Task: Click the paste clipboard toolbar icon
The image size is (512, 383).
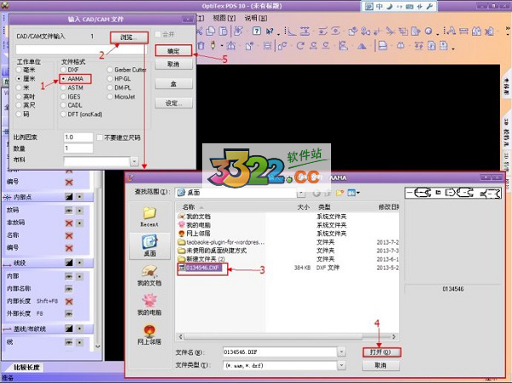Action: pyautogui.click(x=223, y=31)
